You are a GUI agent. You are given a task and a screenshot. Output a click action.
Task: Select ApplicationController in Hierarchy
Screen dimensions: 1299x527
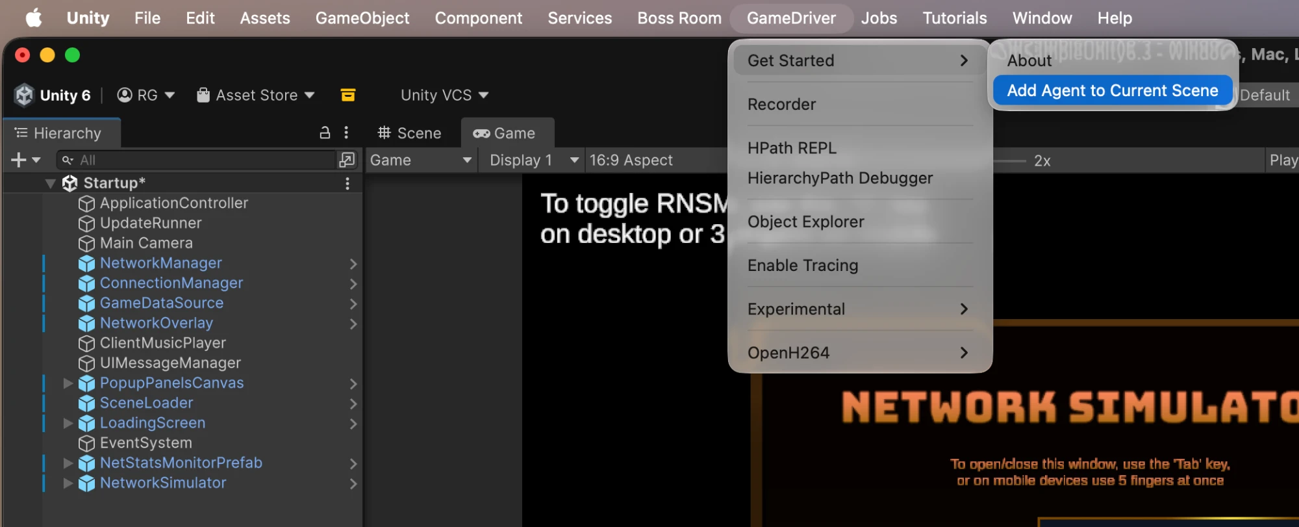click(x=173, y=203)
